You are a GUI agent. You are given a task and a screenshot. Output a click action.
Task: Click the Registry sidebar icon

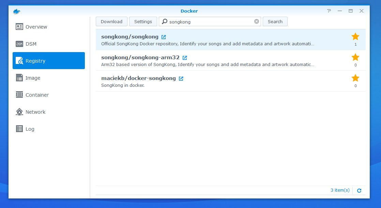19,61
